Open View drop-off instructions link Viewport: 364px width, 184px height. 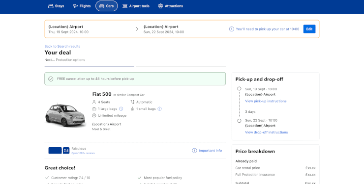pos(267,132)
